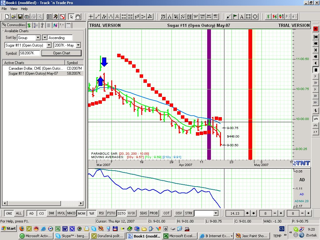Click the New document icon
Screen dimensions: 320x240
[x=7, y=17]
